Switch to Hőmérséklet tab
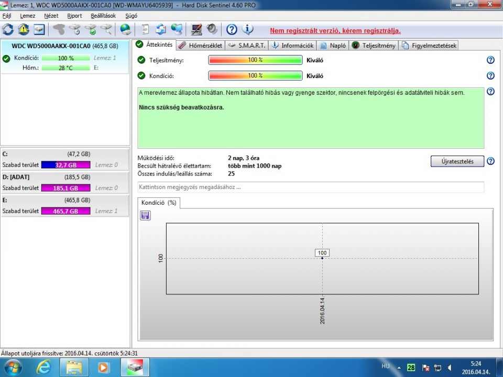 [201, 46]
